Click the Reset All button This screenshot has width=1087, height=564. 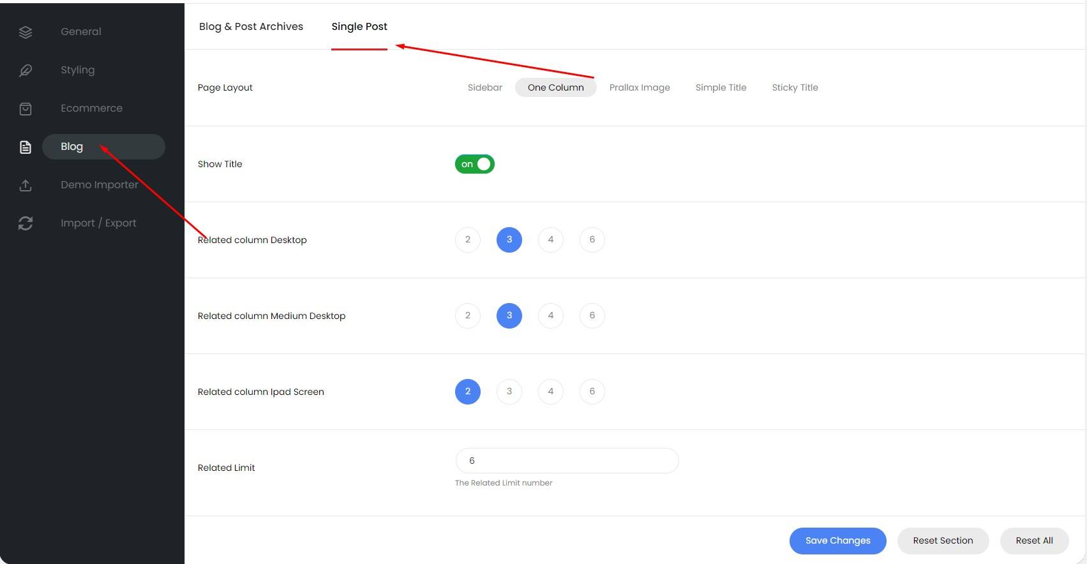[1034, 540]
